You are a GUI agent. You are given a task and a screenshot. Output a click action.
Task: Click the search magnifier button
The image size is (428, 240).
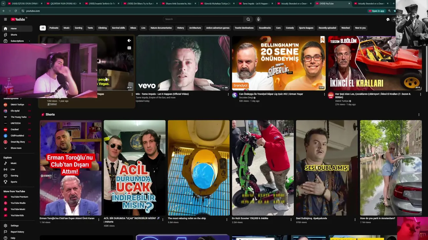coord(248,19)
